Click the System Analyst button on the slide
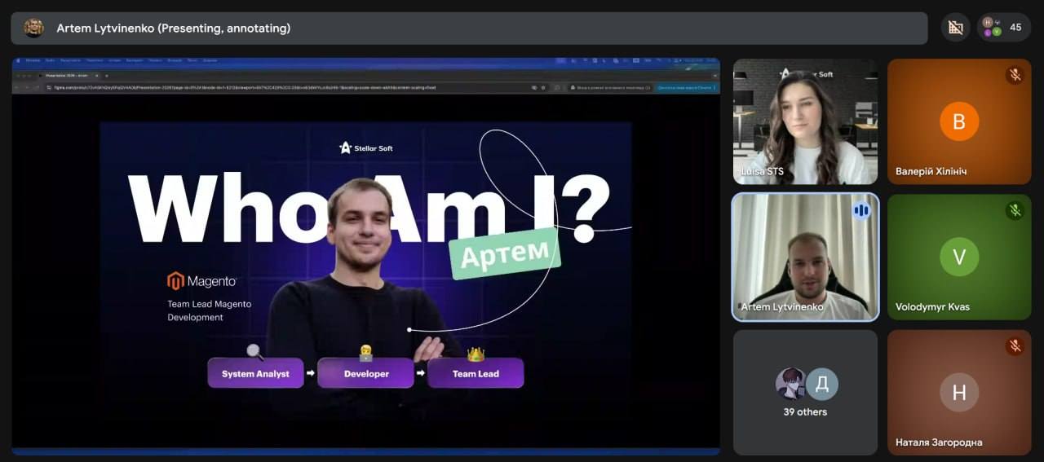The height and width of the screenshot is (462, 1044). coord(255,374)
